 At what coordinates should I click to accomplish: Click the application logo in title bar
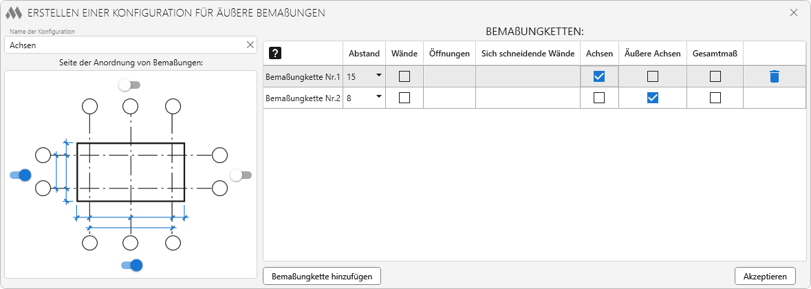pos(14,12)
